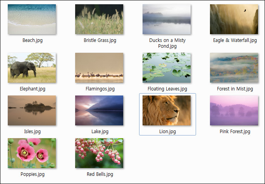The height and width of the screenshot is (184, 265).
Task: Click the Lion.jpg thumbnail
Action: (167, 111)
